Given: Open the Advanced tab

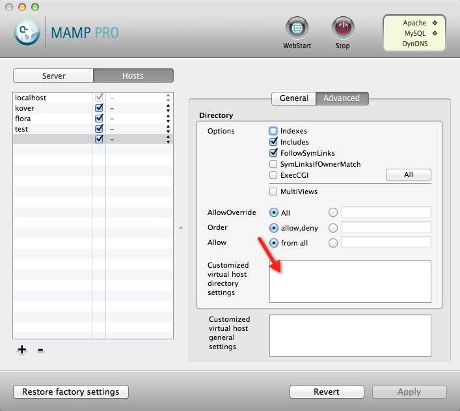Looking at the screenshot, I should coord(342,98).
